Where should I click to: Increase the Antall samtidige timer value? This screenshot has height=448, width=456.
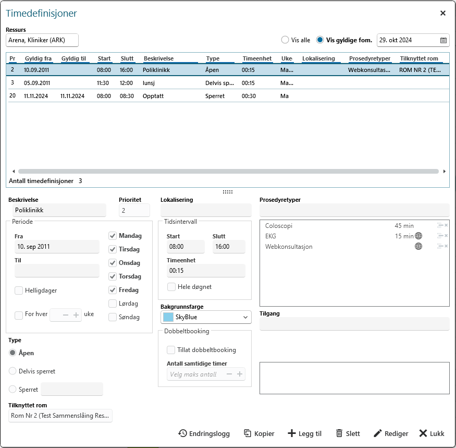pyautogui.click(x=240, y=374)
